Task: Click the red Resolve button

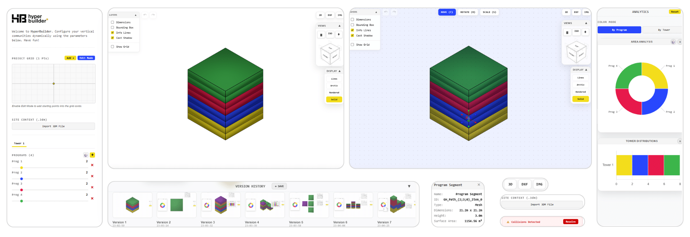Action: [570, 222]
